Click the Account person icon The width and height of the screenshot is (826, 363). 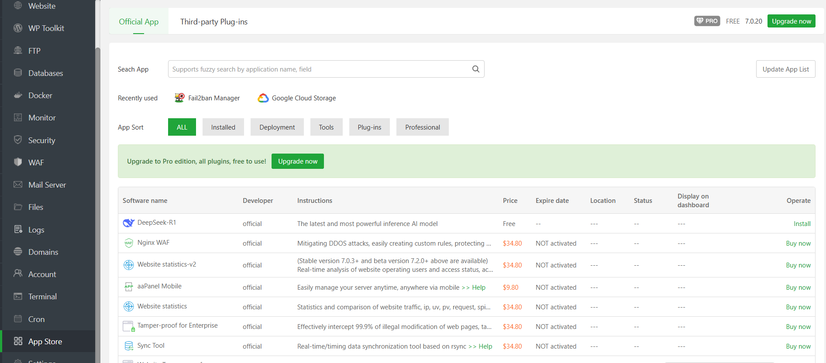(18, 274)
